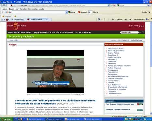The image size is (152, 121).
Task: Click the wrench settings icon on Google toolbar
Action: (x=149, y=12)
